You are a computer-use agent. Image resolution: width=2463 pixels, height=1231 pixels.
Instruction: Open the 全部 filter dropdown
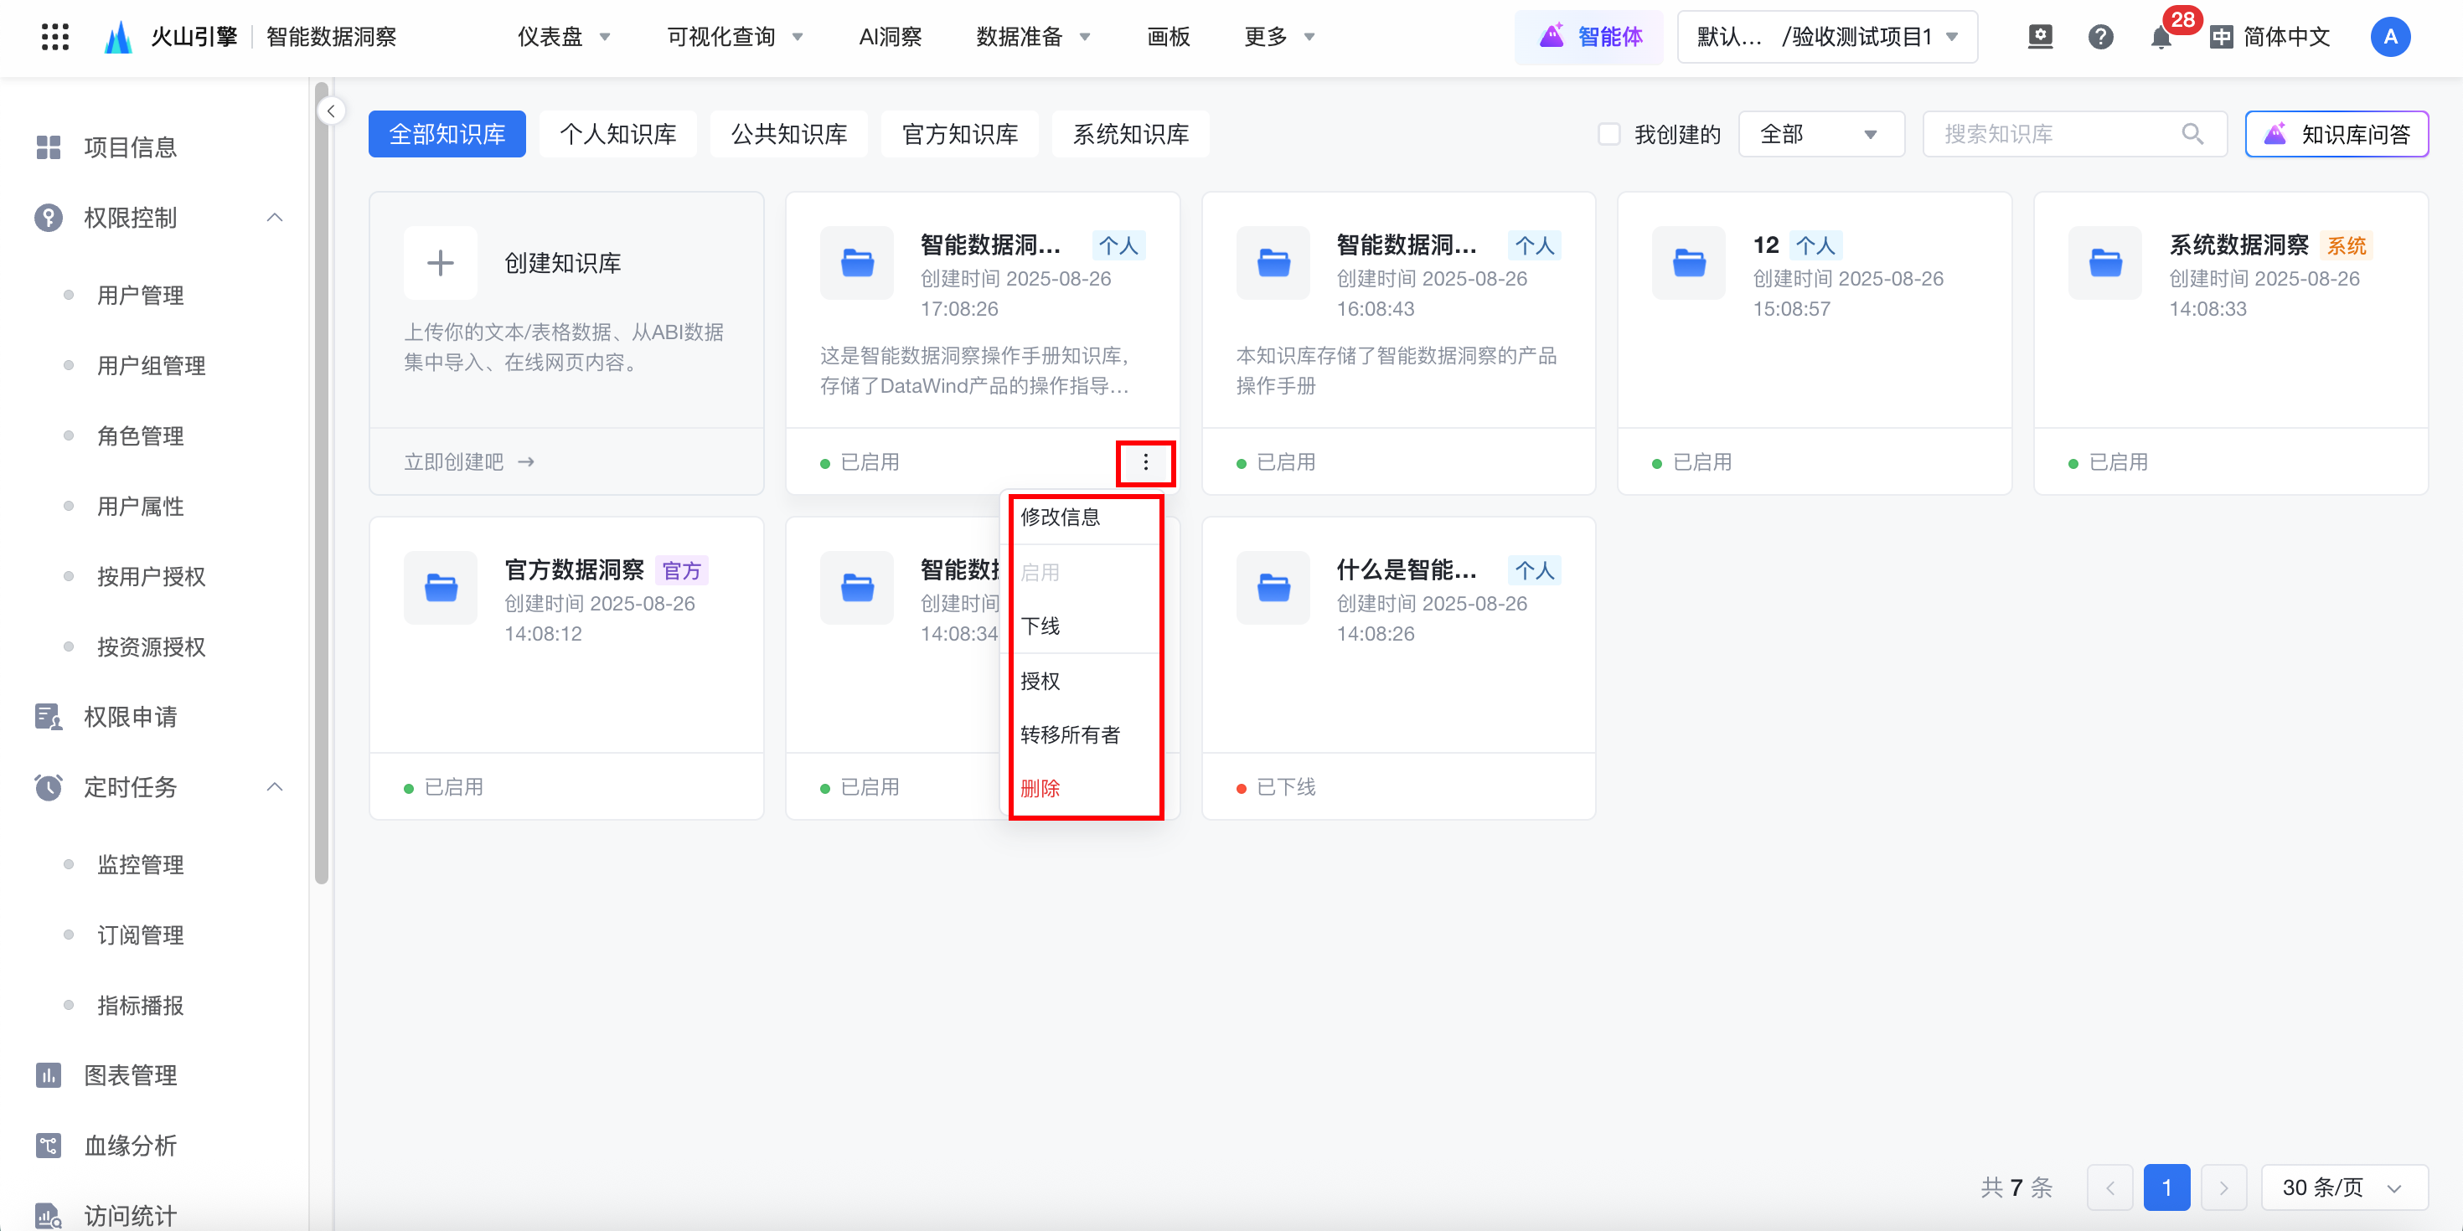pyautogui.click(x=1820, y=134)
